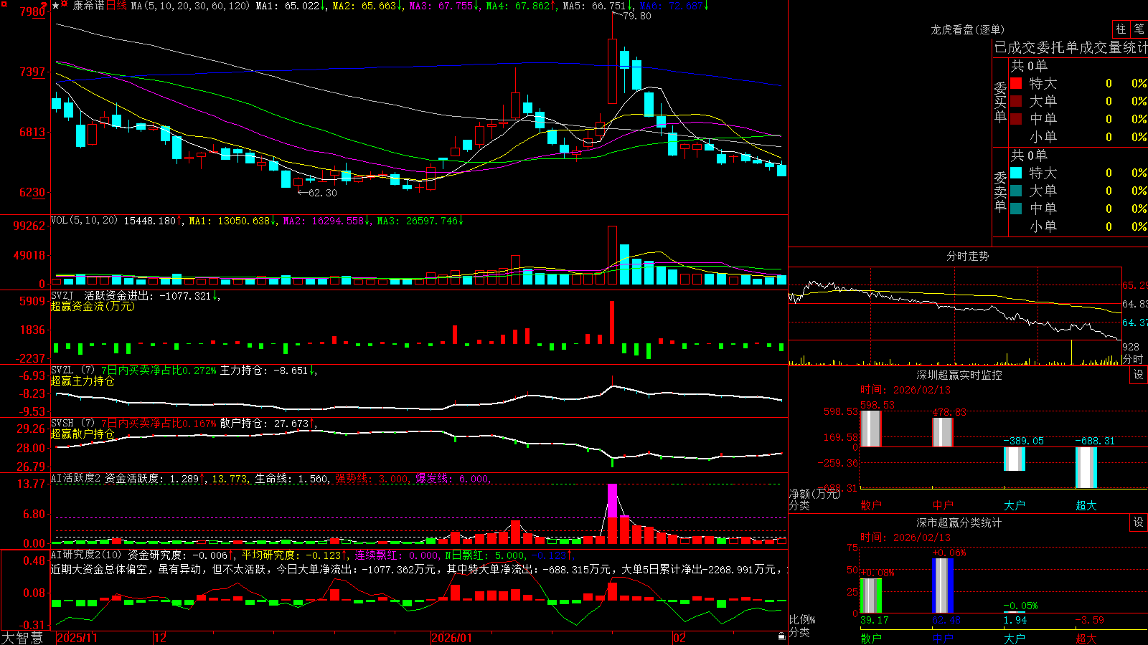Click the VOL(5,10,20) indicator label
This screenshot has width=1148, height=645.
point(84,221)
